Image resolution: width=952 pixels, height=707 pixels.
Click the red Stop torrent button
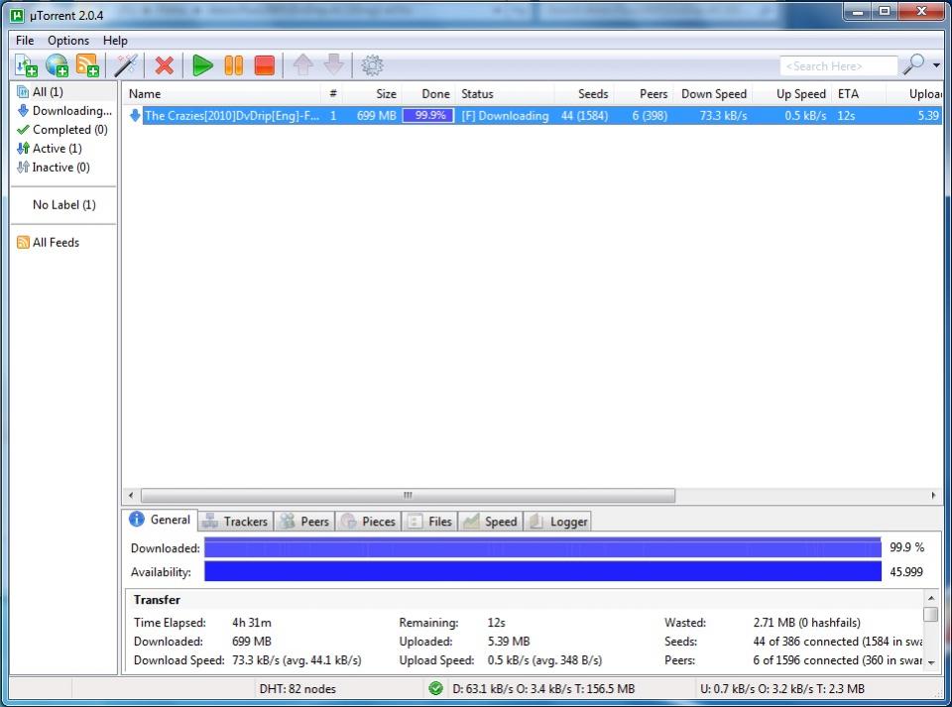click(264, 65)
